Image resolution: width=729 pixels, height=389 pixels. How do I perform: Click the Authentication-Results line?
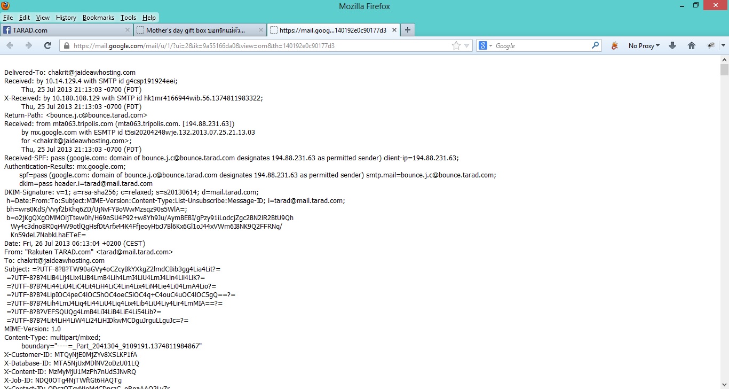tap(65, 167)
